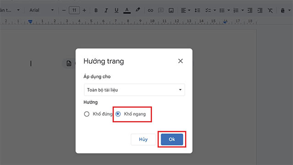This screenshot has height=165, width=293.
Task: Open the highlight color pen tool
Action: [x=138, y=10]
